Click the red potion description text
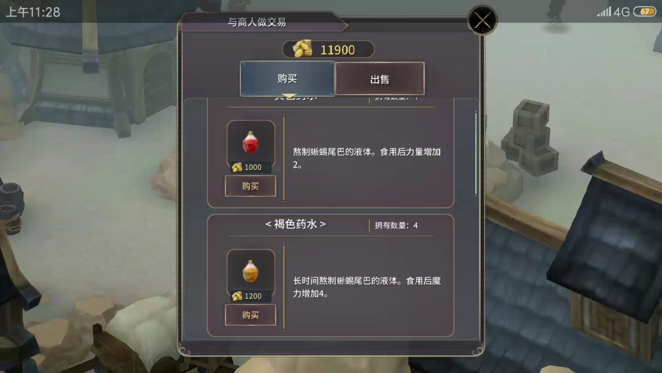Screen dimensions: 662x373 (x=367, y=158)
